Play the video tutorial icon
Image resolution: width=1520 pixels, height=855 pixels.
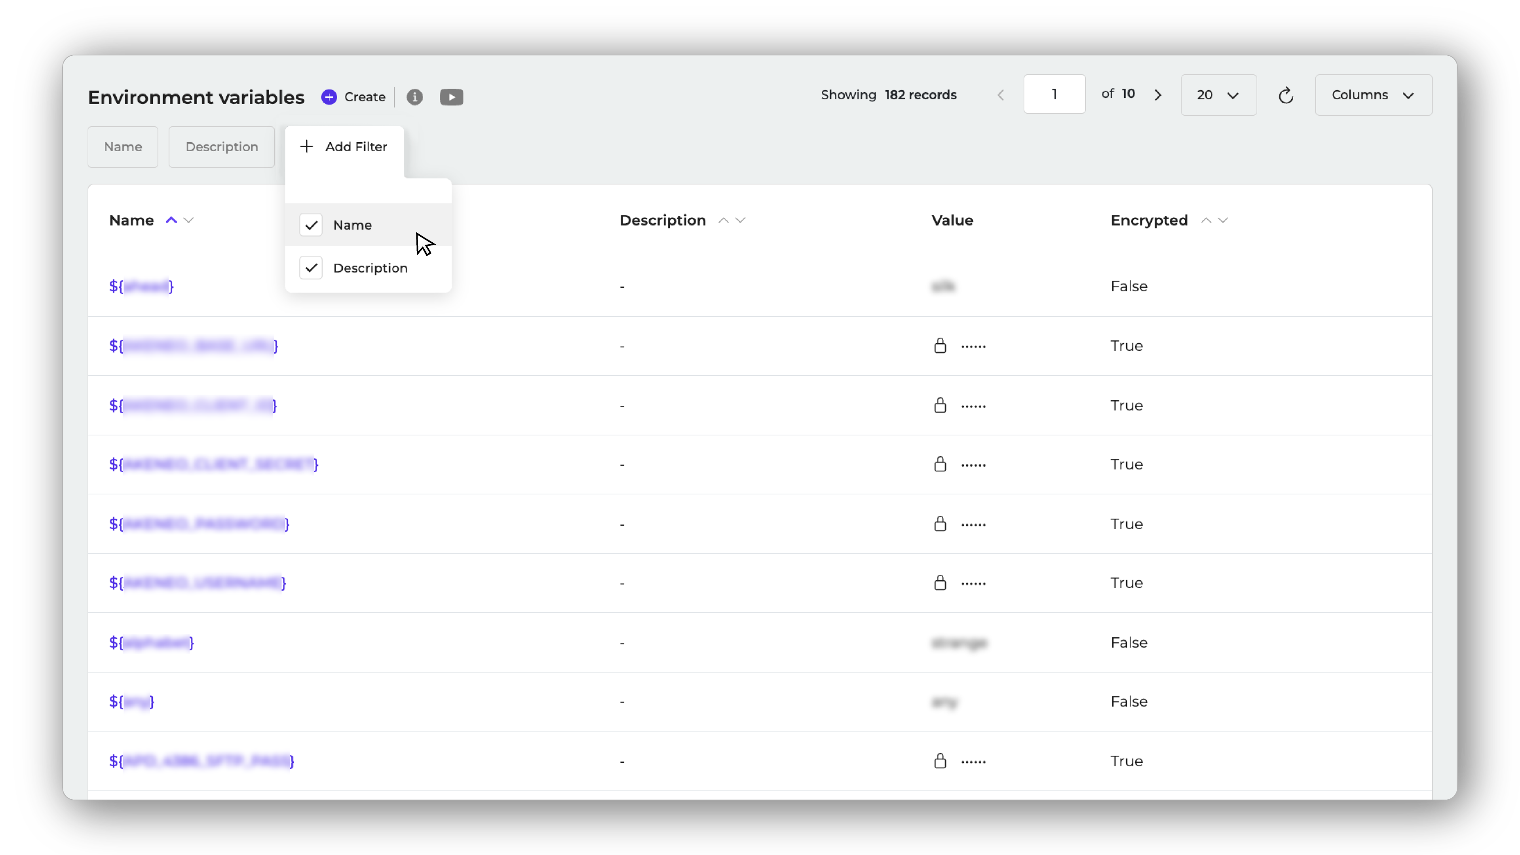pos(451,97)
